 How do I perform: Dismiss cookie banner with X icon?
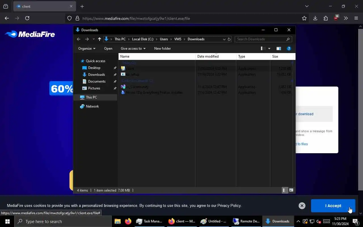tap(302, 206)
